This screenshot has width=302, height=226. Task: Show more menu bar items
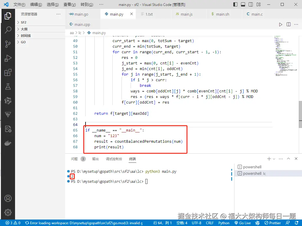101,4
